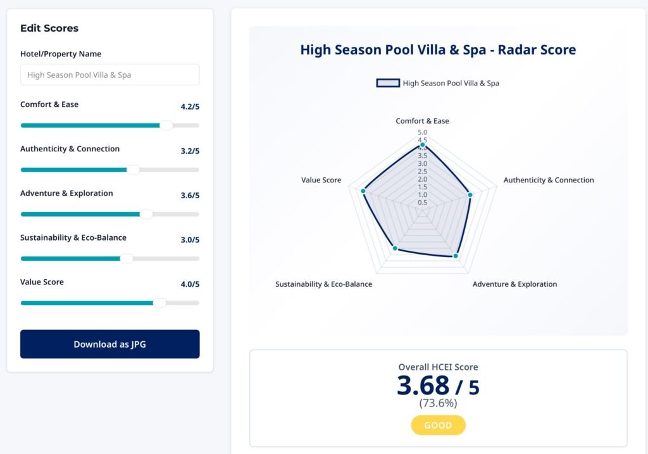Select the Authenticity & Connection data point

click(469, 196)
